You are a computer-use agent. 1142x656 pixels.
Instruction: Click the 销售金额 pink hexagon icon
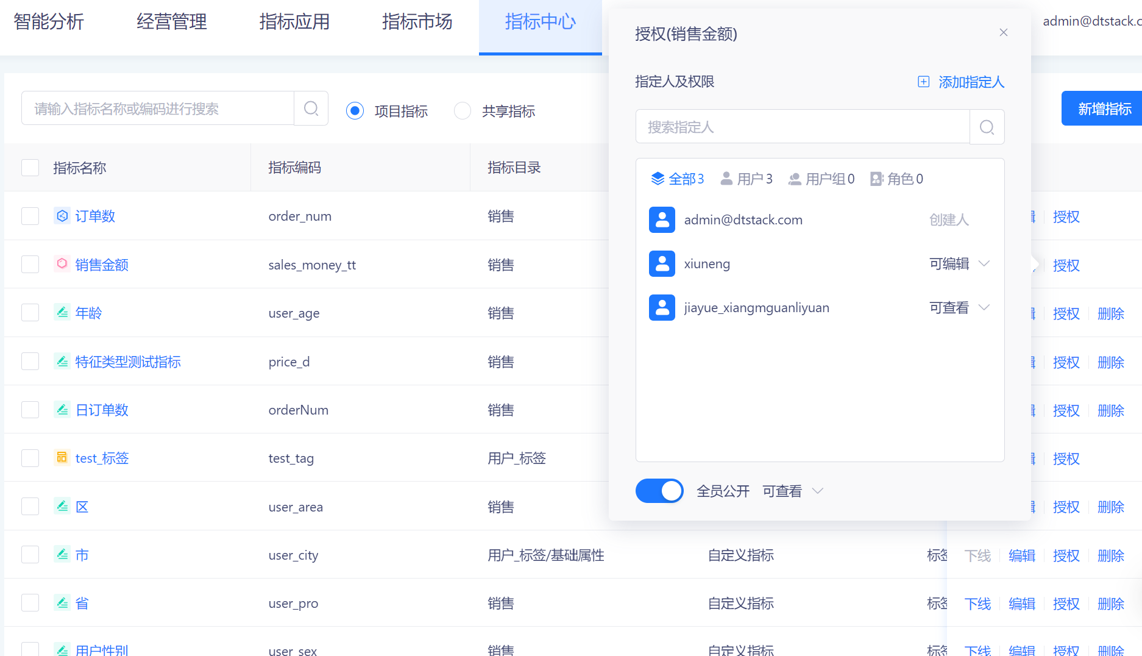(62, 264)
